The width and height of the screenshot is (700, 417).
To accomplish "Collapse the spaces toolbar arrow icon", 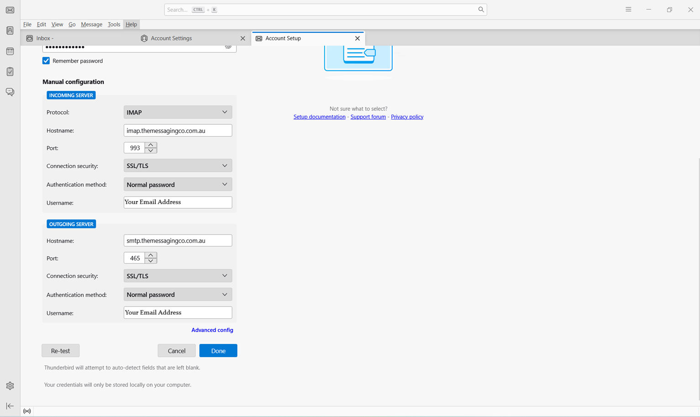I will pyautogui.click(x=10, y=406).
